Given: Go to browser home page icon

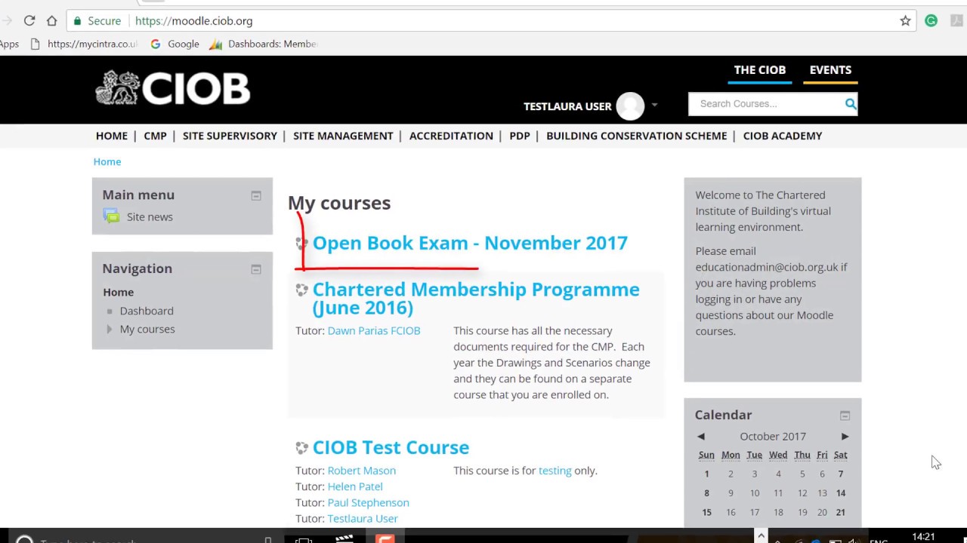Looking at the screenshot, I should (51, 21).
